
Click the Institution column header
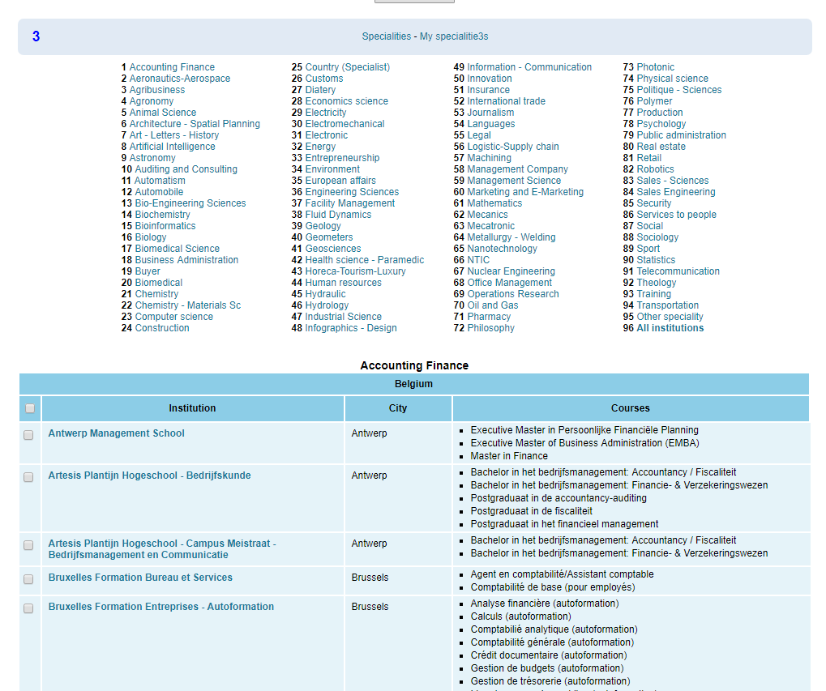(192, 408)
